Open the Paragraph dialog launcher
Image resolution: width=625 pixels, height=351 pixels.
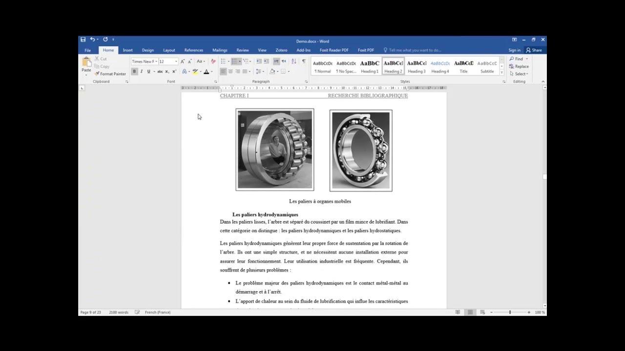click(306, 82)
